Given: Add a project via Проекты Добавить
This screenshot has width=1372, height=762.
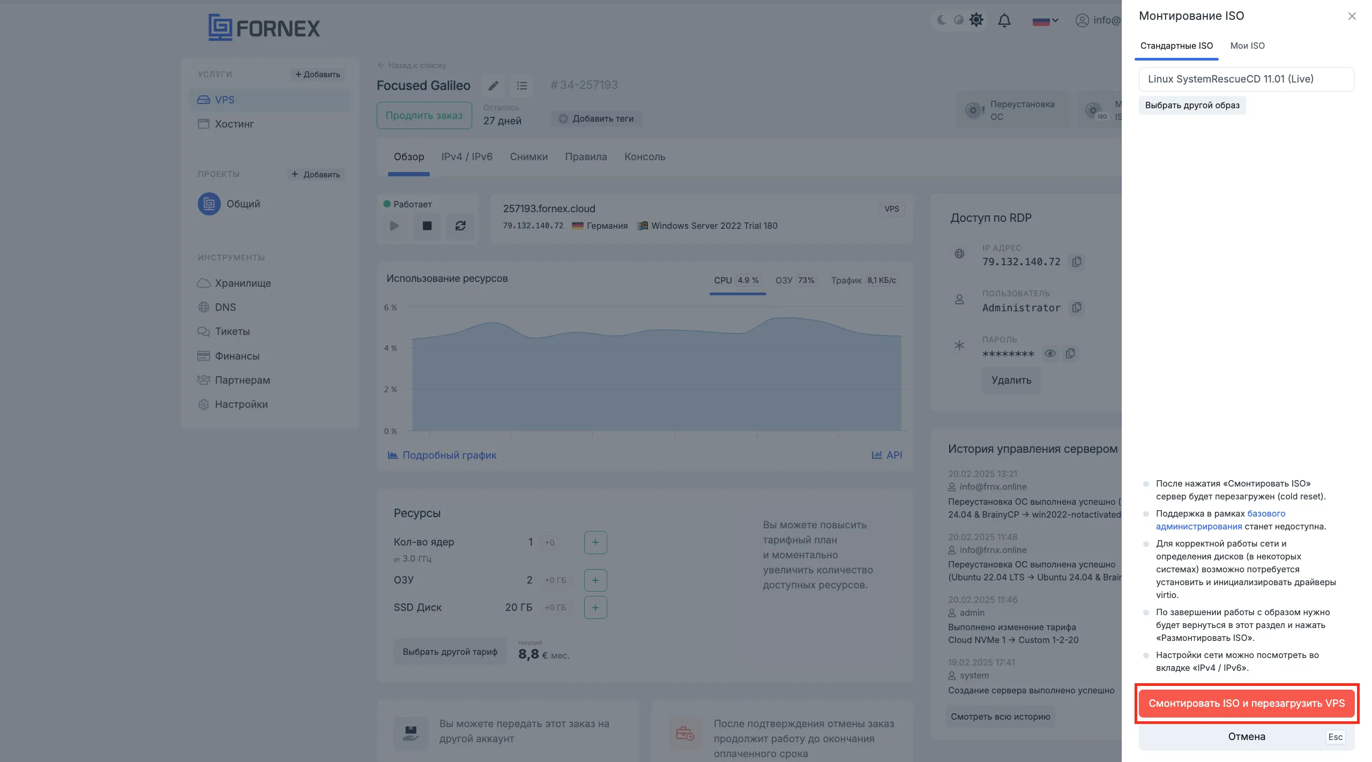Looking at the screenshot, I should pyautogui.click(x=315, y=175).
